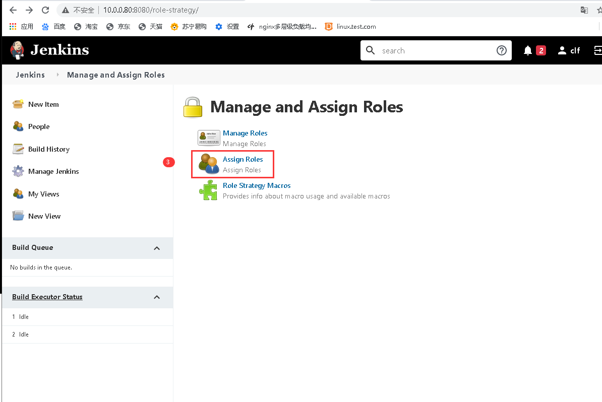The height and width of the screenshot is (402, 602).
Task: Open the Build History notepad icon
Action: click(x=18, y=149)
